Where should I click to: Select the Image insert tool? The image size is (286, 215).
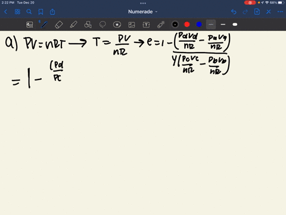tap(132, 24)
